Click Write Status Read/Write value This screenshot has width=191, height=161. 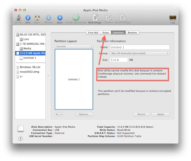tap(124, 130)
